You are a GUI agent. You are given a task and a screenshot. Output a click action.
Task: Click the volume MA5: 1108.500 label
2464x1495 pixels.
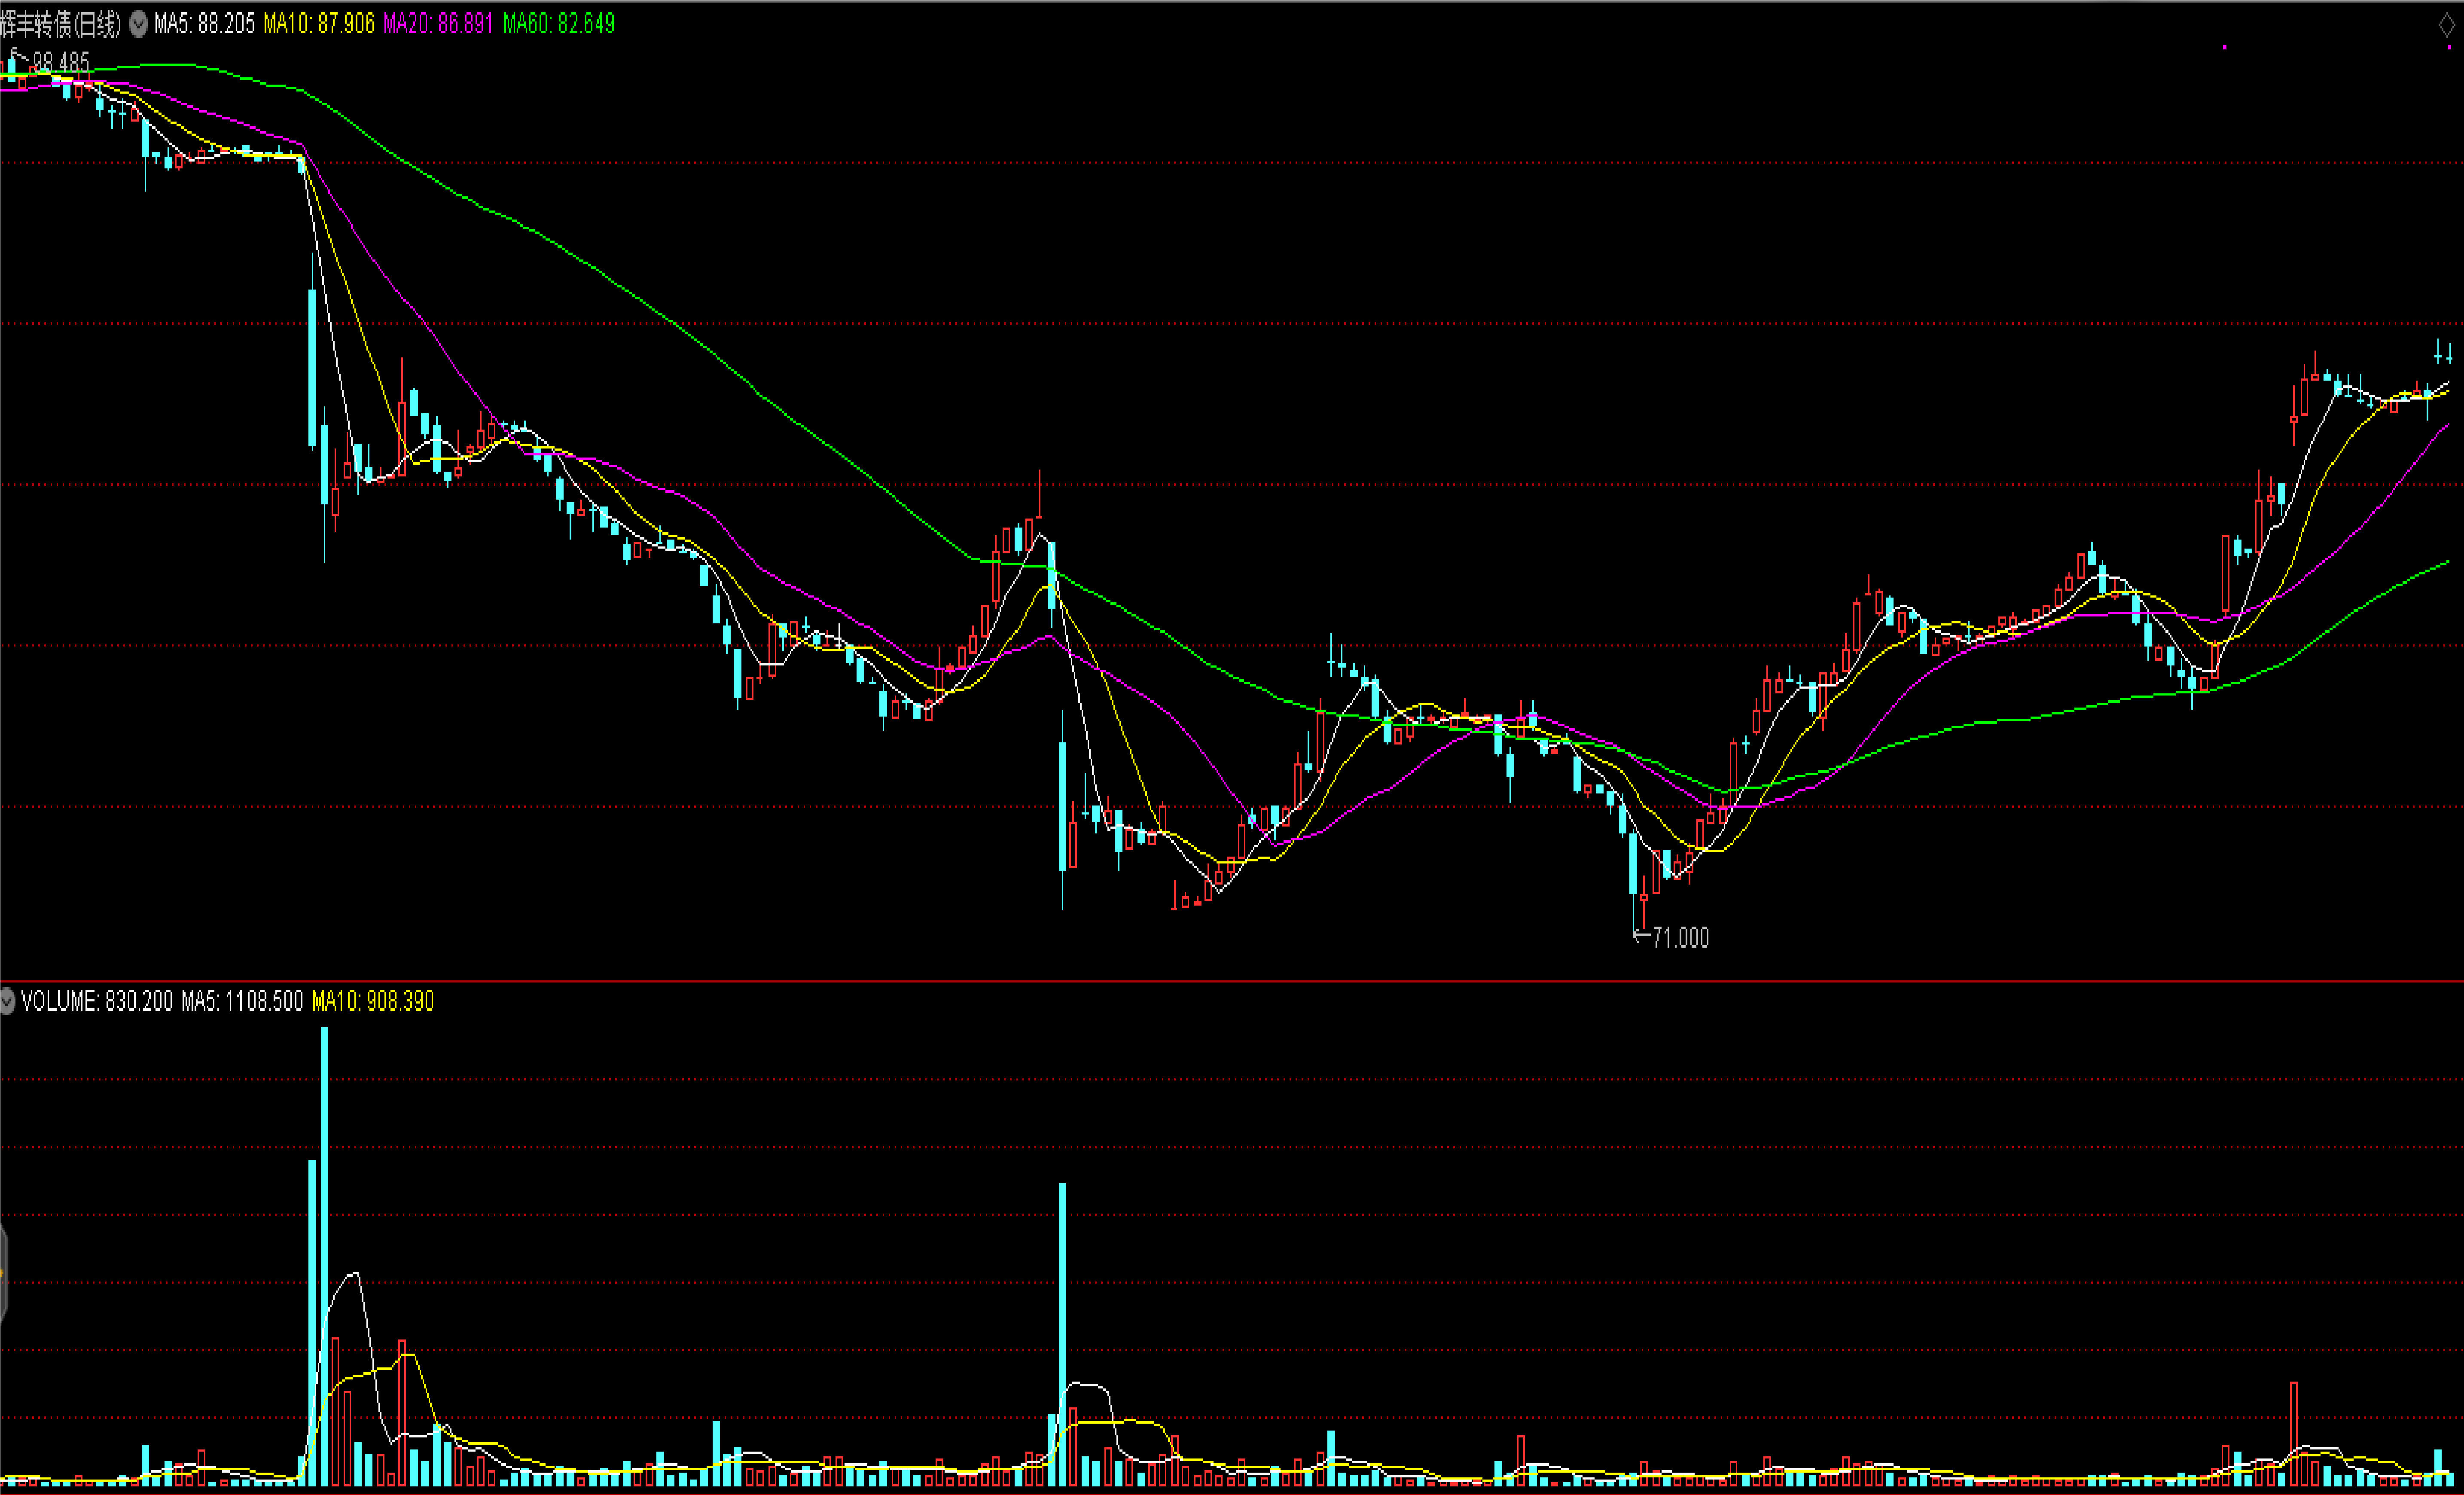tap(242, 1001)
